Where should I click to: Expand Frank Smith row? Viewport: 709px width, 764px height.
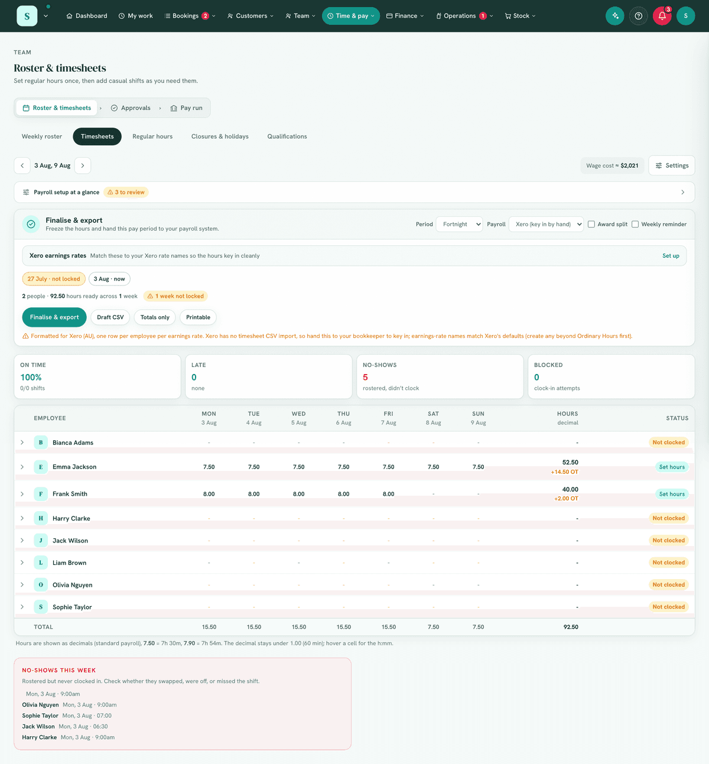coord(22,494)
